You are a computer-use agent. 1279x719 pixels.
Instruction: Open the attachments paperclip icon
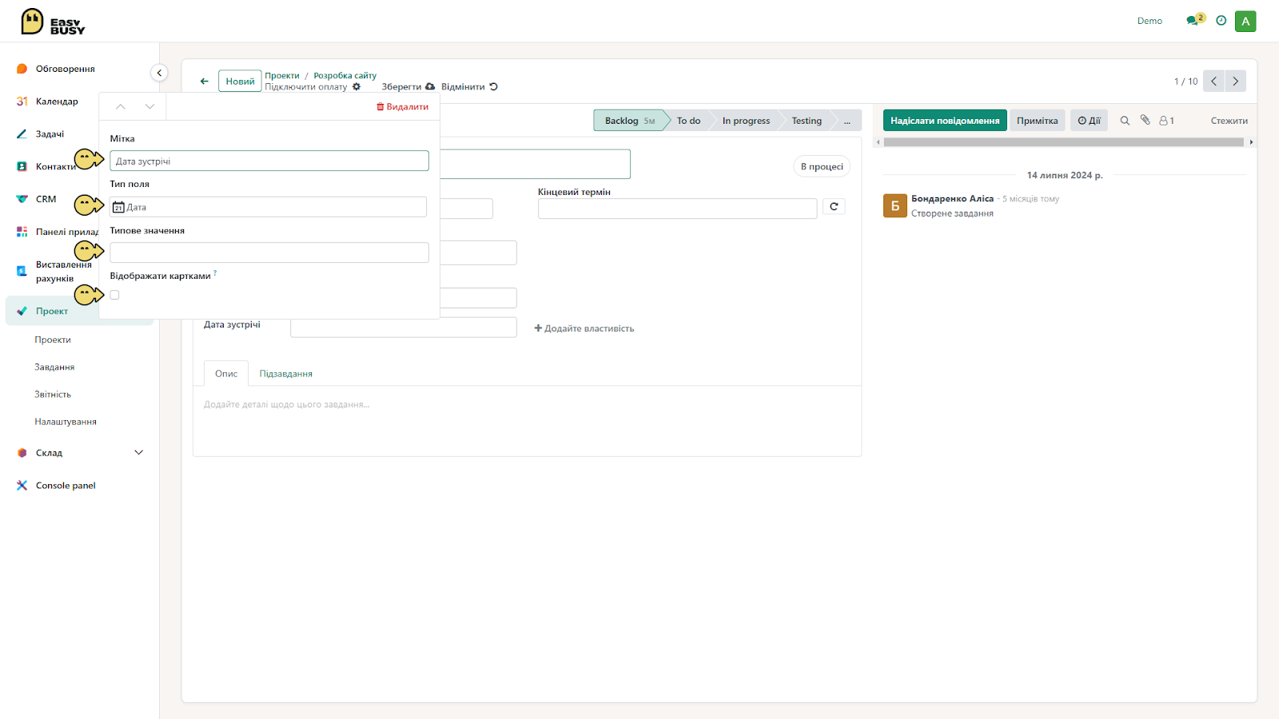pyautogui.click(x=1146, y=120)
